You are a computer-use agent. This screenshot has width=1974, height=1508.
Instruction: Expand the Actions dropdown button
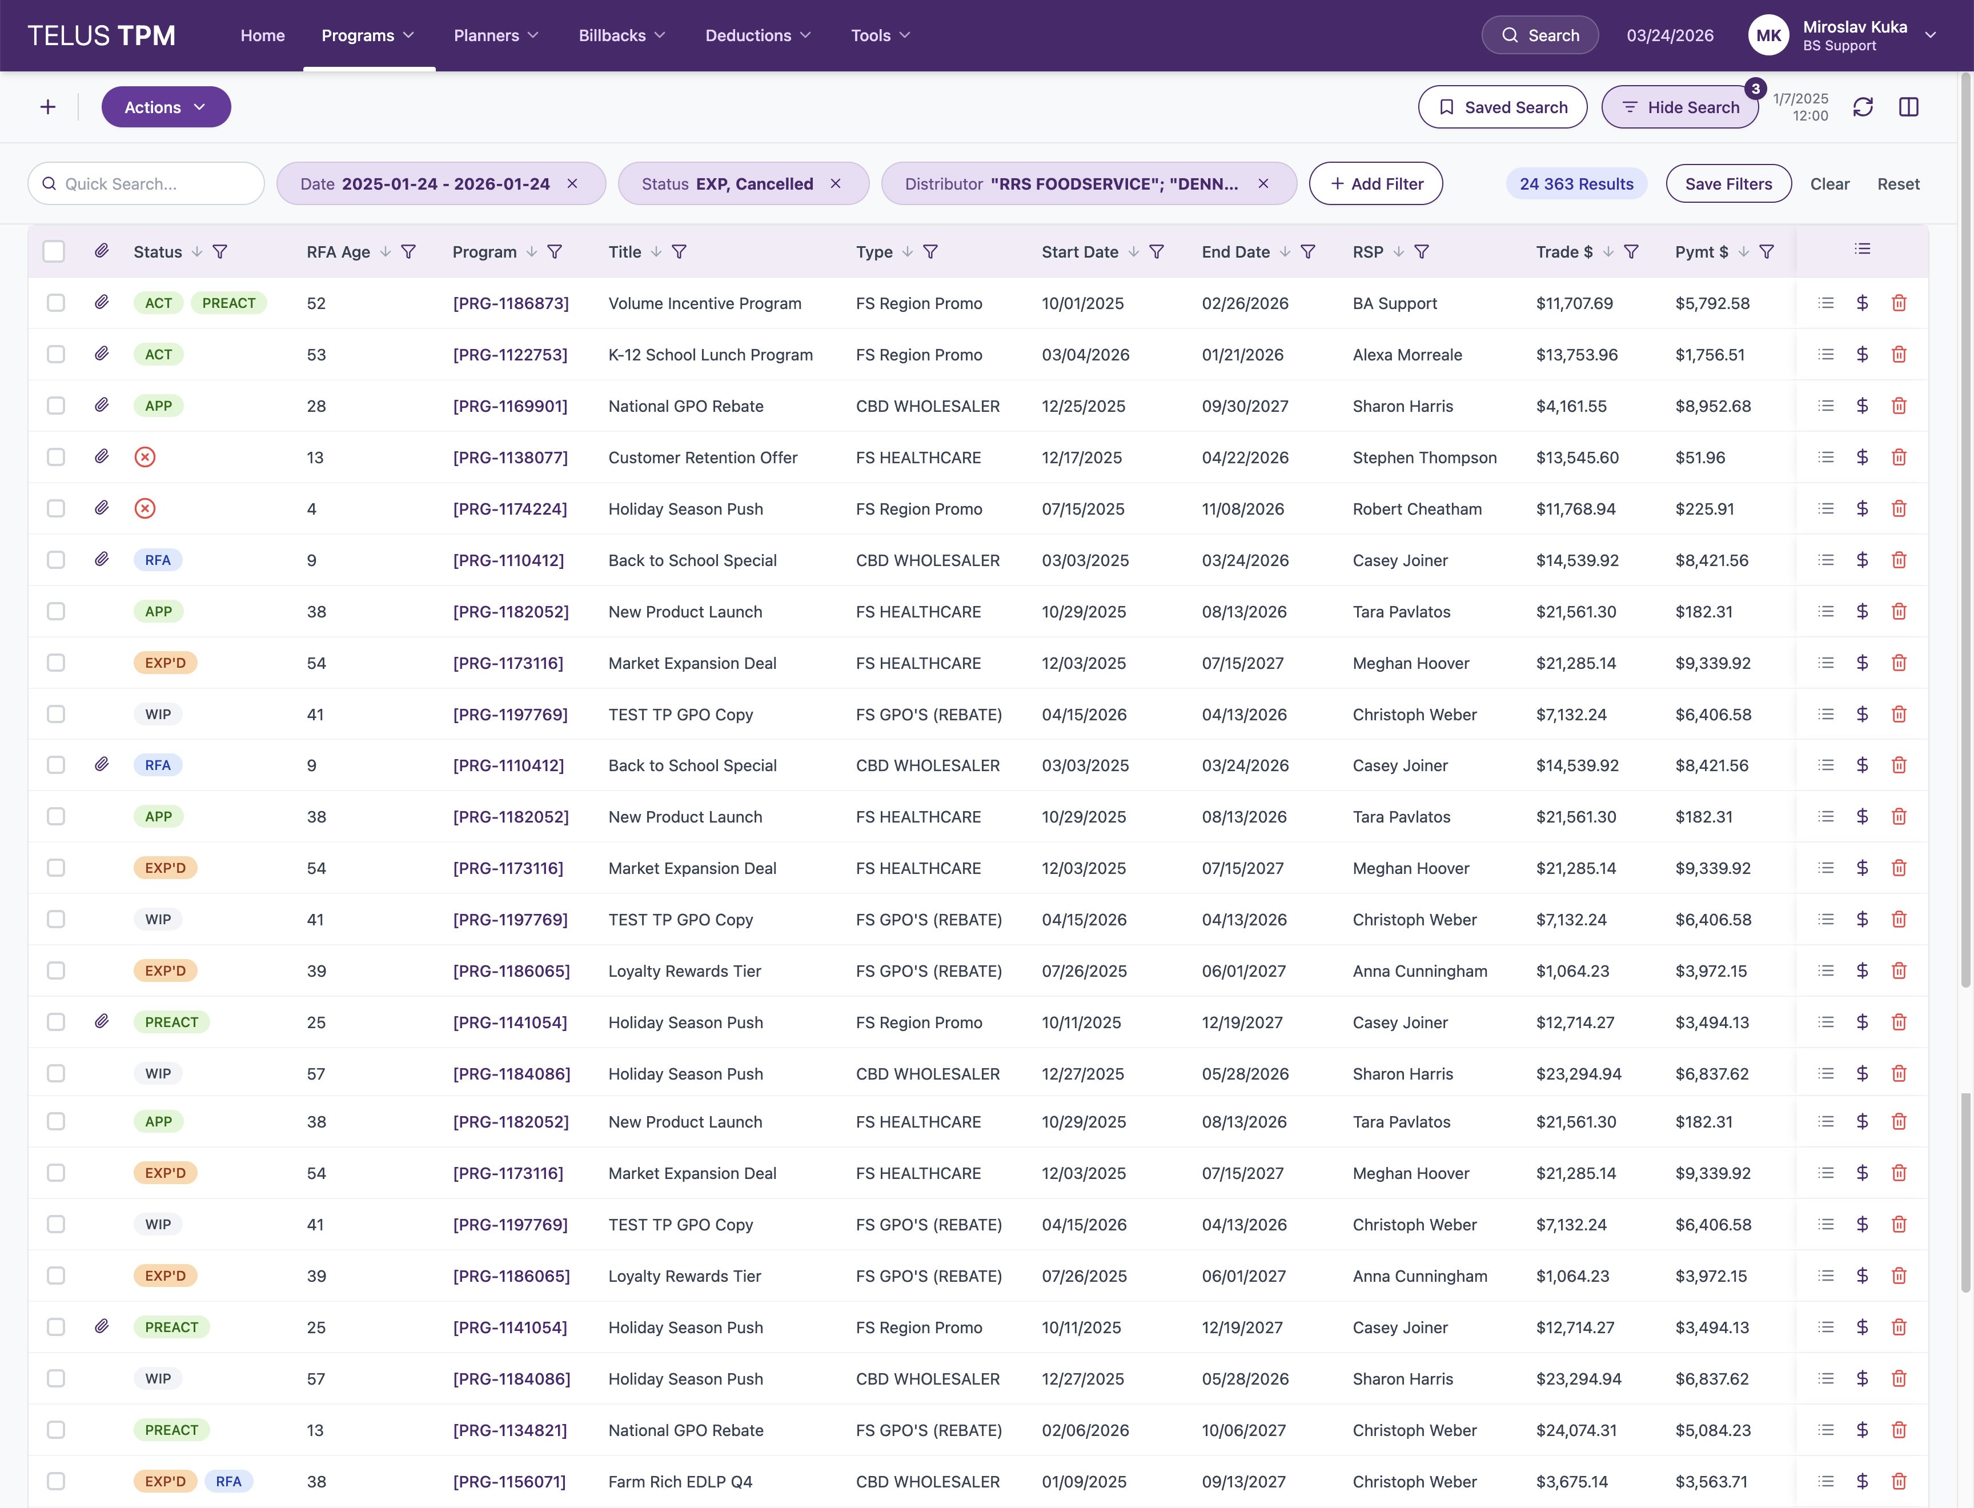click(165, 107)
